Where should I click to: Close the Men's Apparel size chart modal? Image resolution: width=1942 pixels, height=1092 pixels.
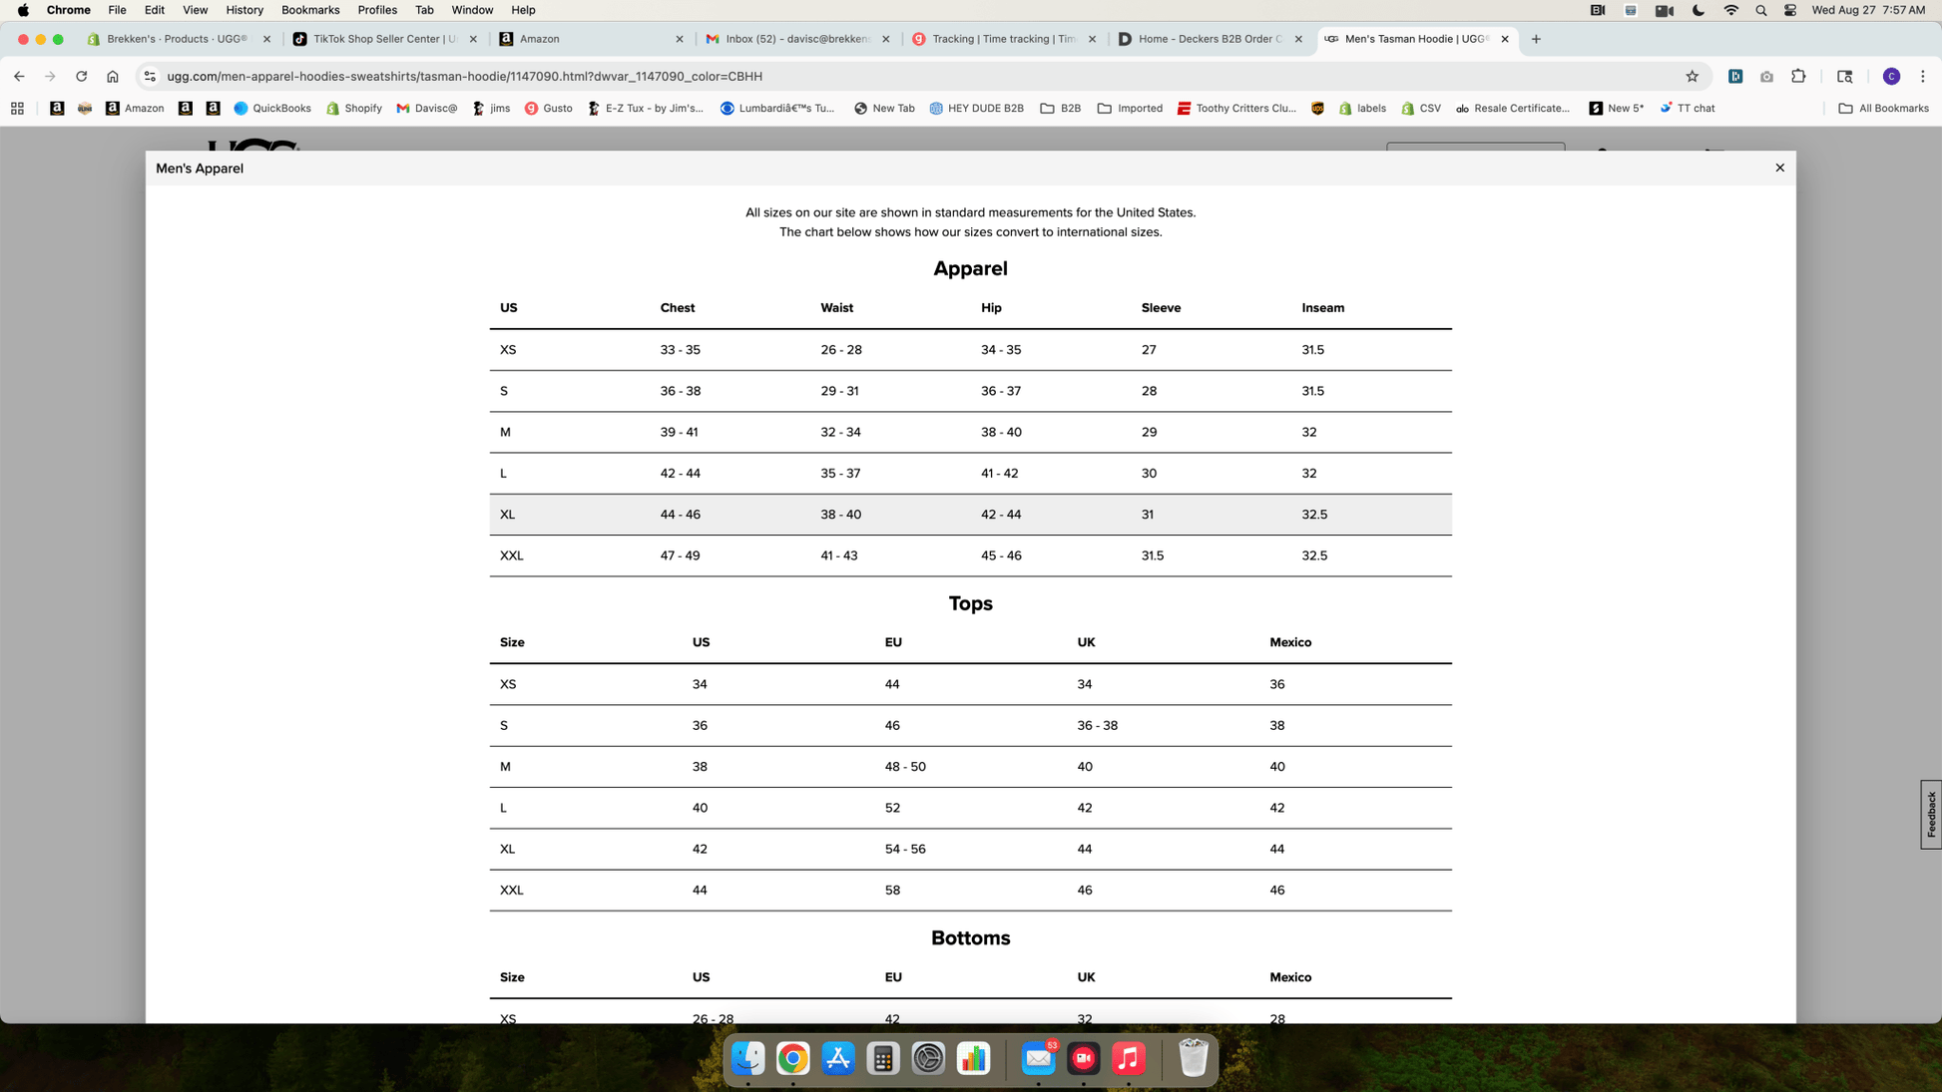[1779, 168]
